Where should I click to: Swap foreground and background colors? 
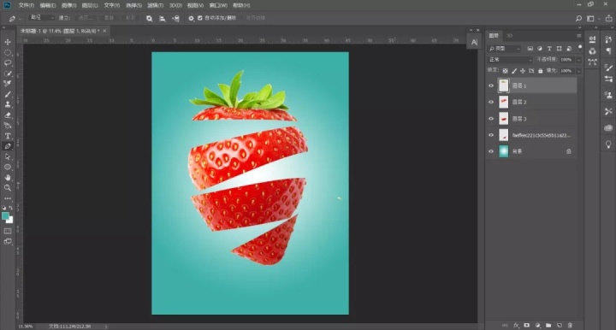click(x=10, y=208)
